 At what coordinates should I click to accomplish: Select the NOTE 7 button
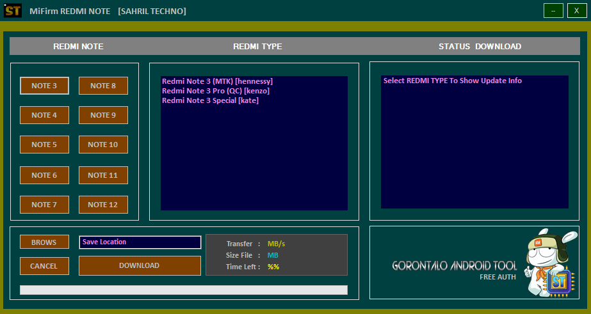[x=44, y=205]
